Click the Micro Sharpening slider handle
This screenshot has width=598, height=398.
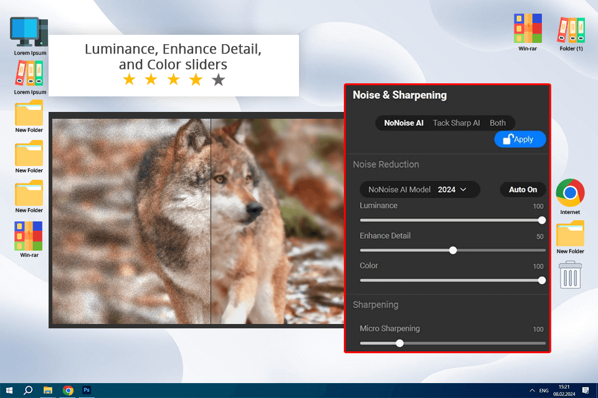(x=400, y=343)
